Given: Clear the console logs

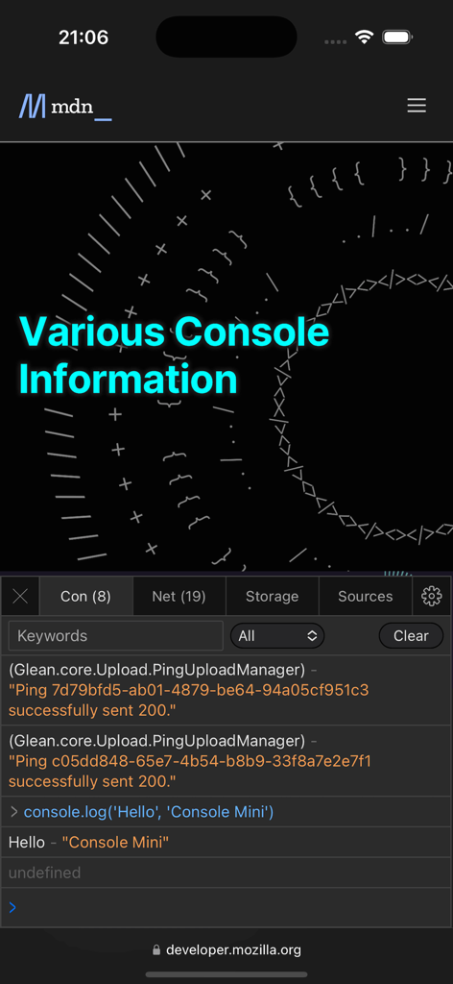Looking at the screenshot, I should (411, 636).
